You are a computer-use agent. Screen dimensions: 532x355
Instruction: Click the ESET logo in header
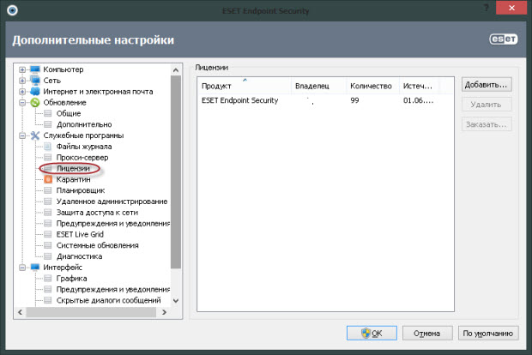pos(504,39)
